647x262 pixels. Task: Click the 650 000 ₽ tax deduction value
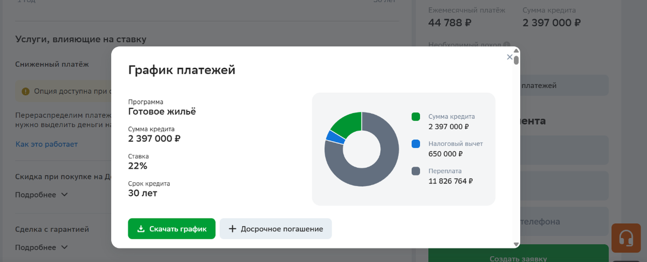pyautogui.click(x=446, y=154)
